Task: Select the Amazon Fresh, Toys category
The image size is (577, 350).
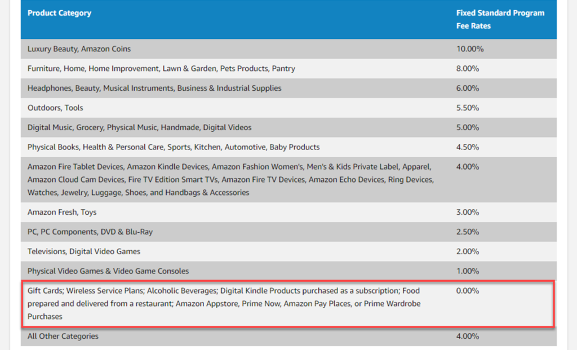Action: (62, 212)
